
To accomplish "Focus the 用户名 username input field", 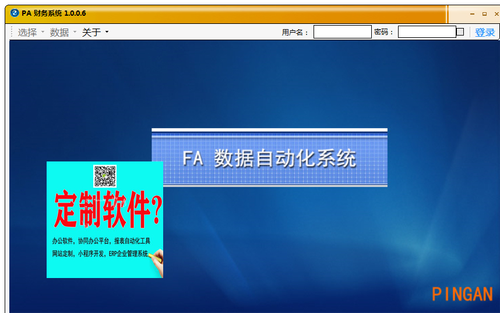I will (x=342, y=32).
